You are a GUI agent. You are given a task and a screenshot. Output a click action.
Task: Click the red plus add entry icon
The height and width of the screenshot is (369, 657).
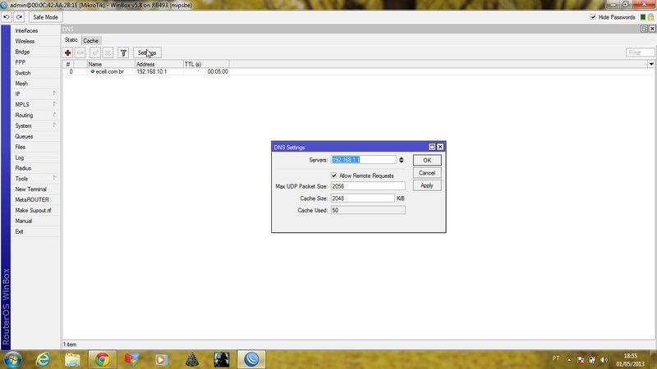(x=67, y=52)
